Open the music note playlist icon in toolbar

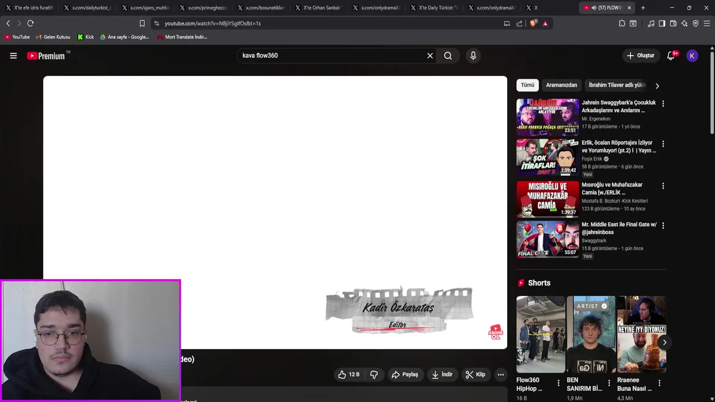(651, 23)
